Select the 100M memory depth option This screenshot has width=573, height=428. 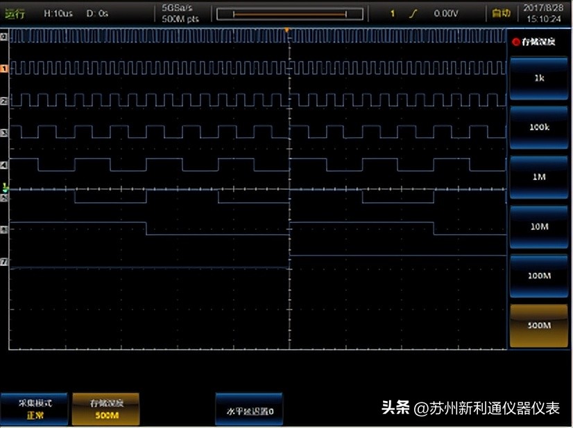click(540, 275)
